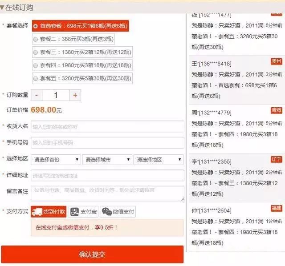Viewport: 285px width, 266px height.
Task: Open the 请选择城市 city dropdown
Action: pos(107,159)
